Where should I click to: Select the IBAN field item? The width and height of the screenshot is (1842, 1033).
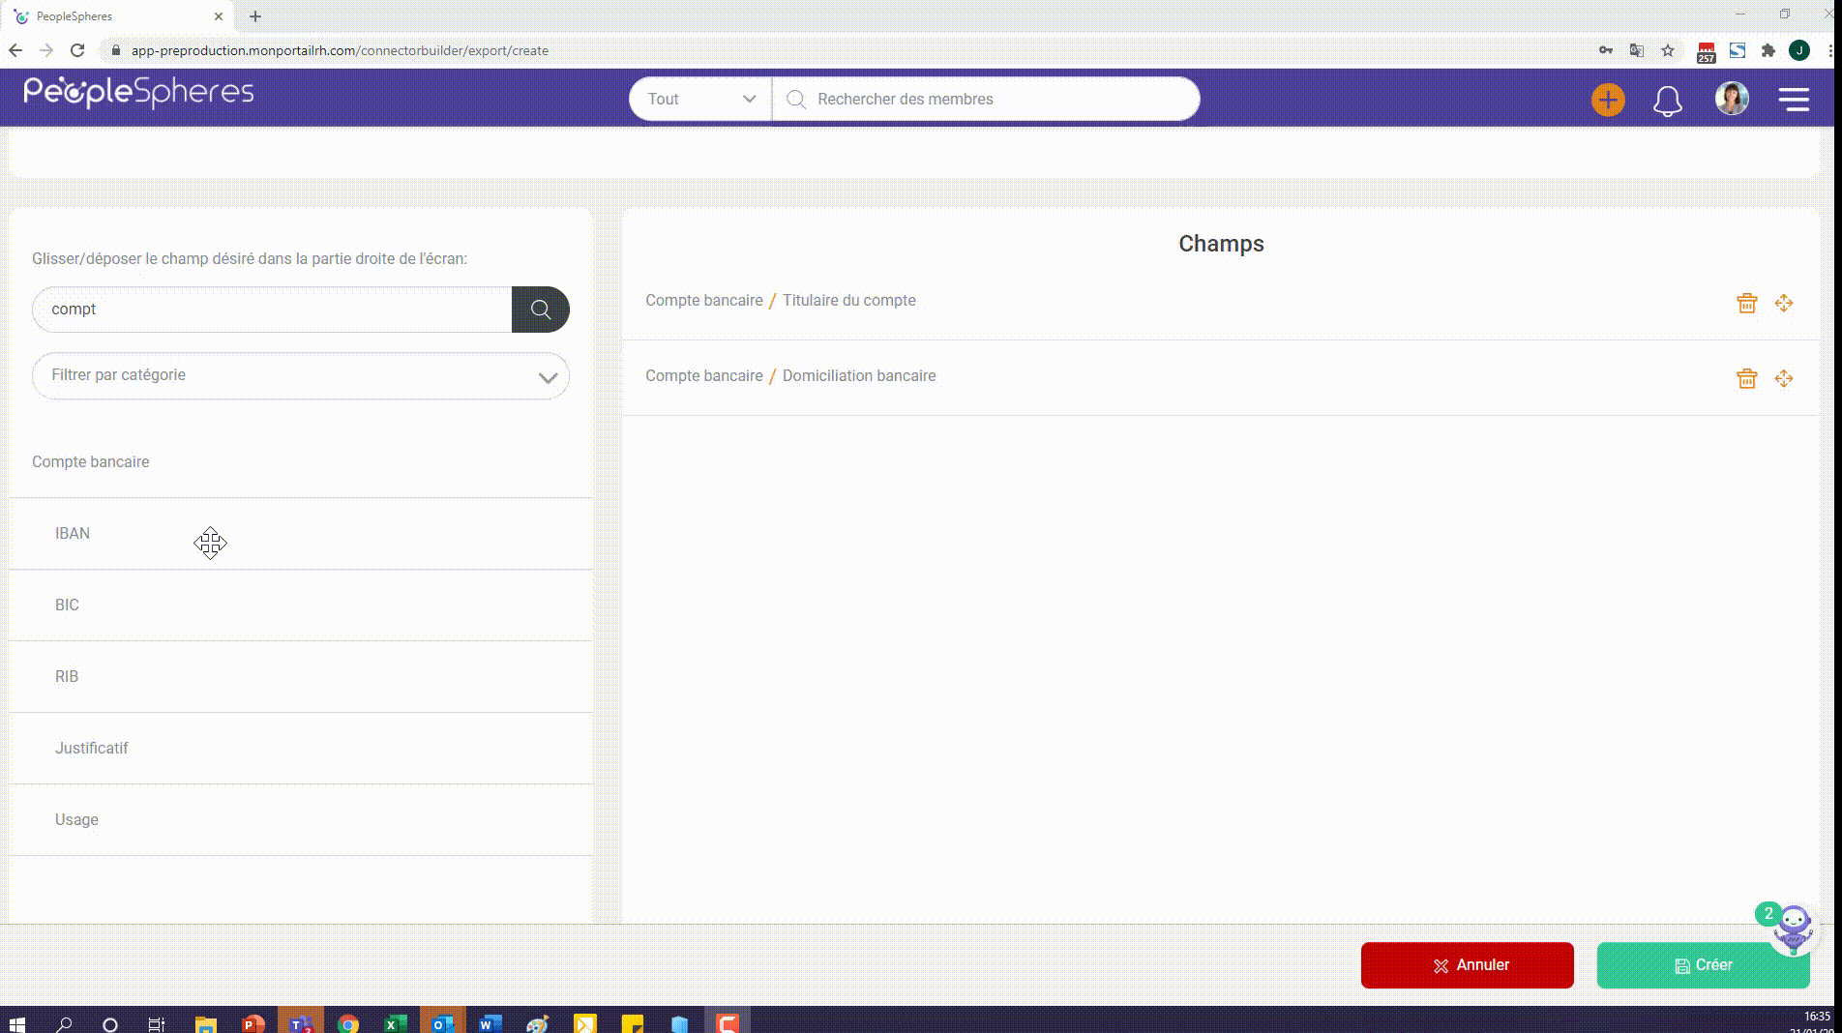[301, 534]
